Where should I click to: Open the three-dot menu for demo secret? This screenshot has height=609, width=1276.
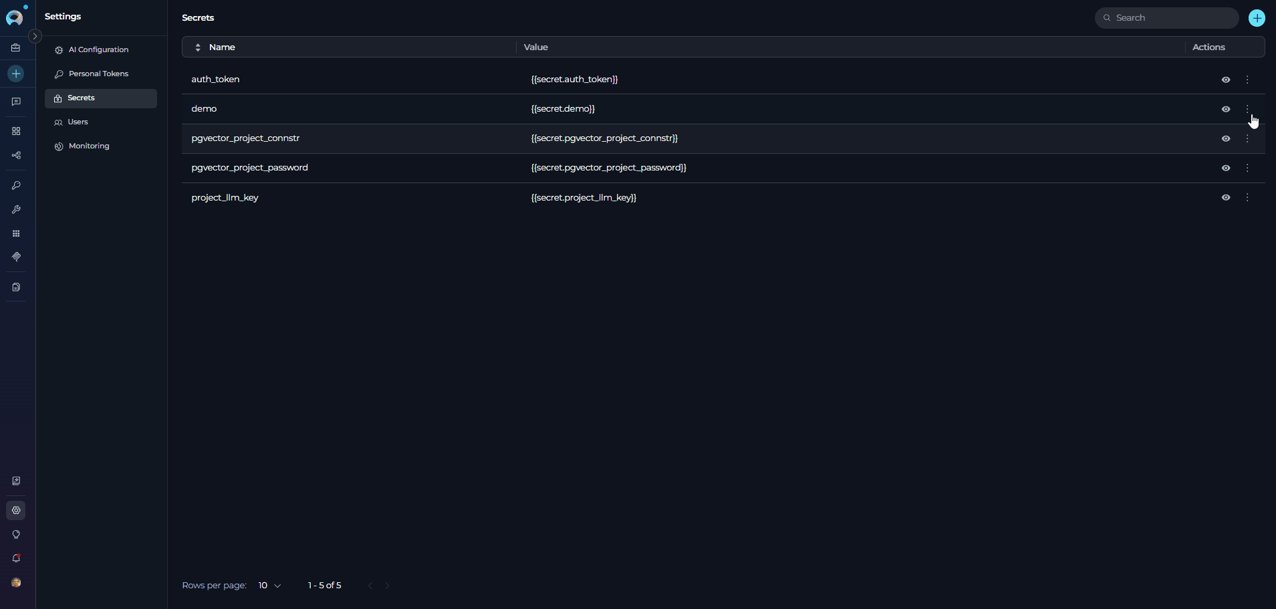point(1247,109)
